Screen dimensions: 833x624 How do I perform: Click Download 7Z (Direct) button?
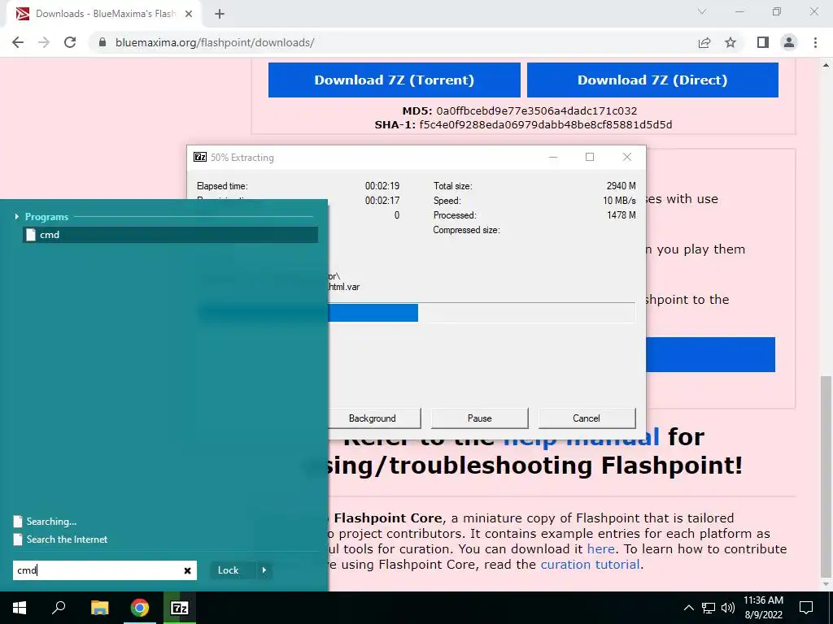pos(652,80)
